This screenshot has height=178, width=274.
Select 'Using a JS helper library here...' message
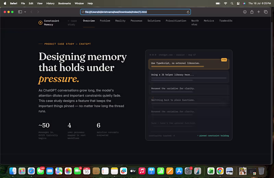pyautogui.click(x=189, y=77)
